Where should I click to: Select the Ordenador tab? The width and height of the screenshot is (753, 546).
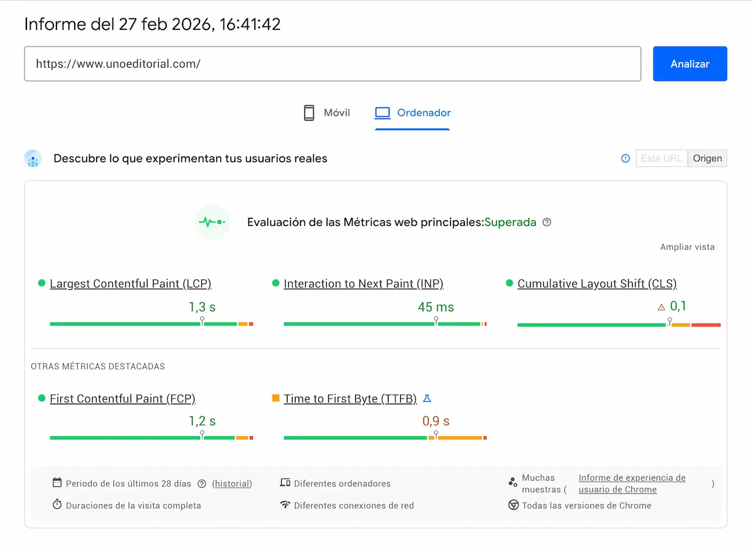(412, 112)
